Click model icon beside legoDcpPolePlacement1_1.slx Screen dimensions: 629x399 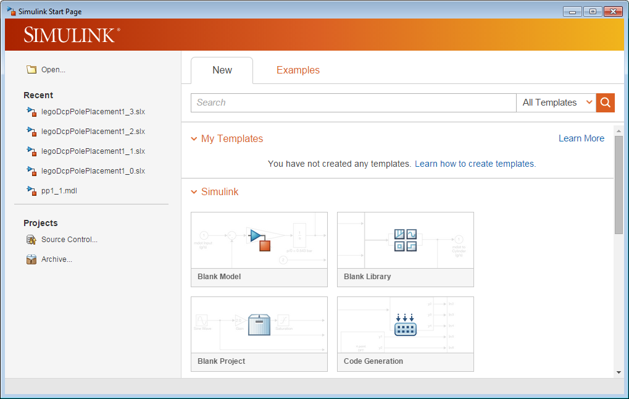tap(31, 151)
